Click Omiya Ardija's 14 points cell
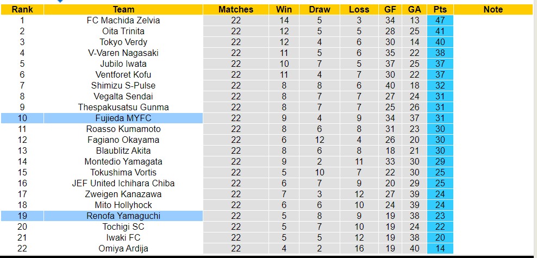Screen dimensions: 537x258 point(440,248)
